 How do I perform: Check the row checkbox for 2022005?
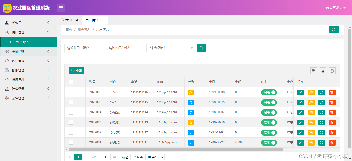click(71, 102)
